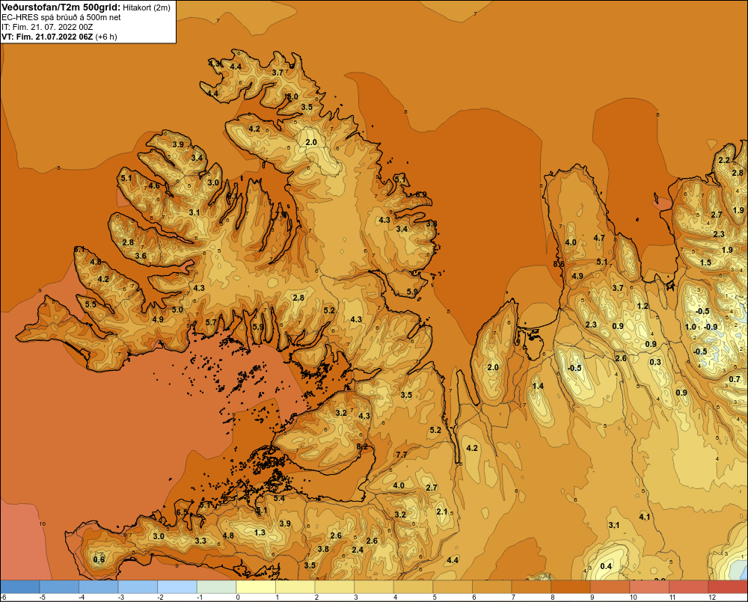Click the '2.4' temperature value

(x=358, y=550)
